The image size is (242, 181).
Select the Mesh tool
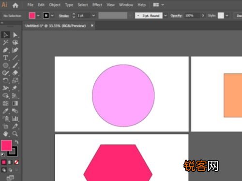(x=5, y=103)
